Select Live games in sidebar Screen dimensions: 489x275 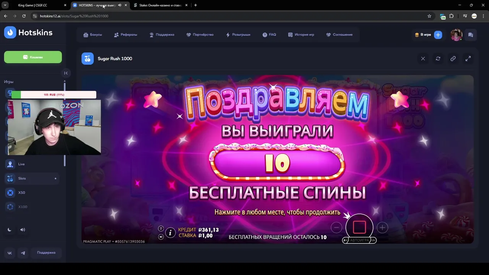[x=32, y=164]
